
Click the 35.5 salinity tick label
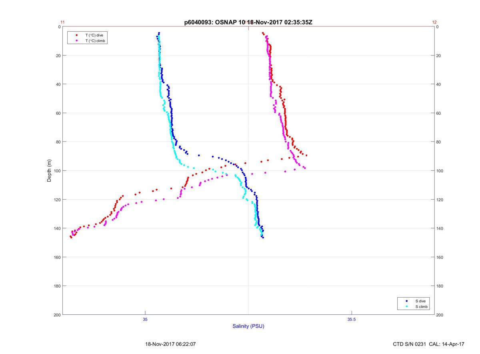click(351, 319)
